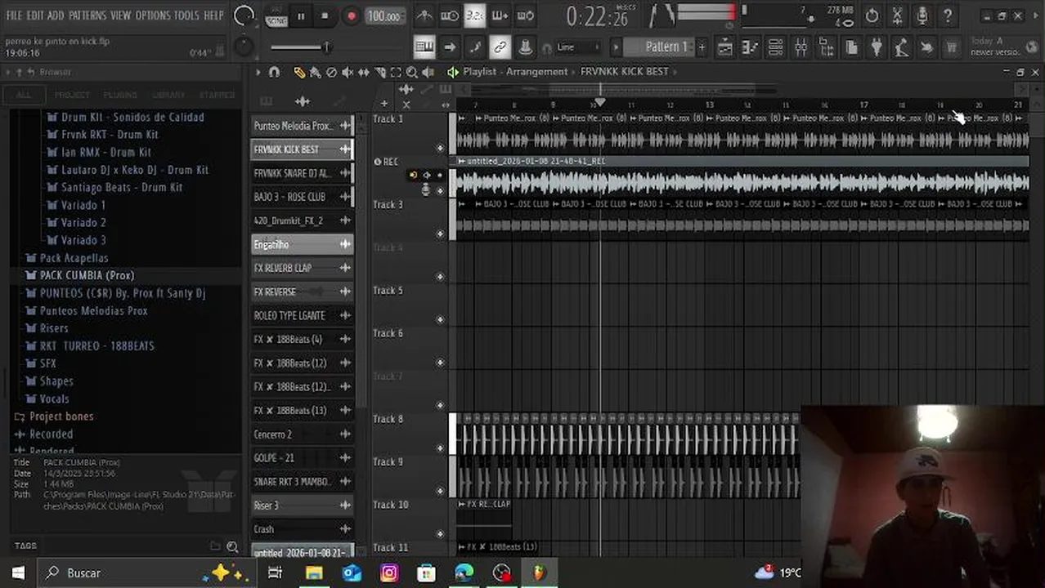The image size is (1045, 588).
Task: Add new pattern with plus button
Action: tap(701, 47)
